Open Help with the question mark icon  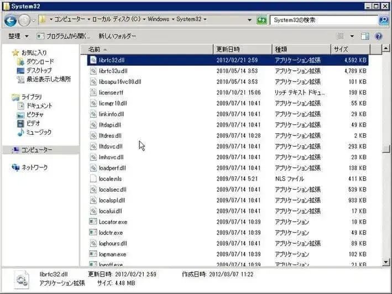pyautogui.click(x=379, y=36)
